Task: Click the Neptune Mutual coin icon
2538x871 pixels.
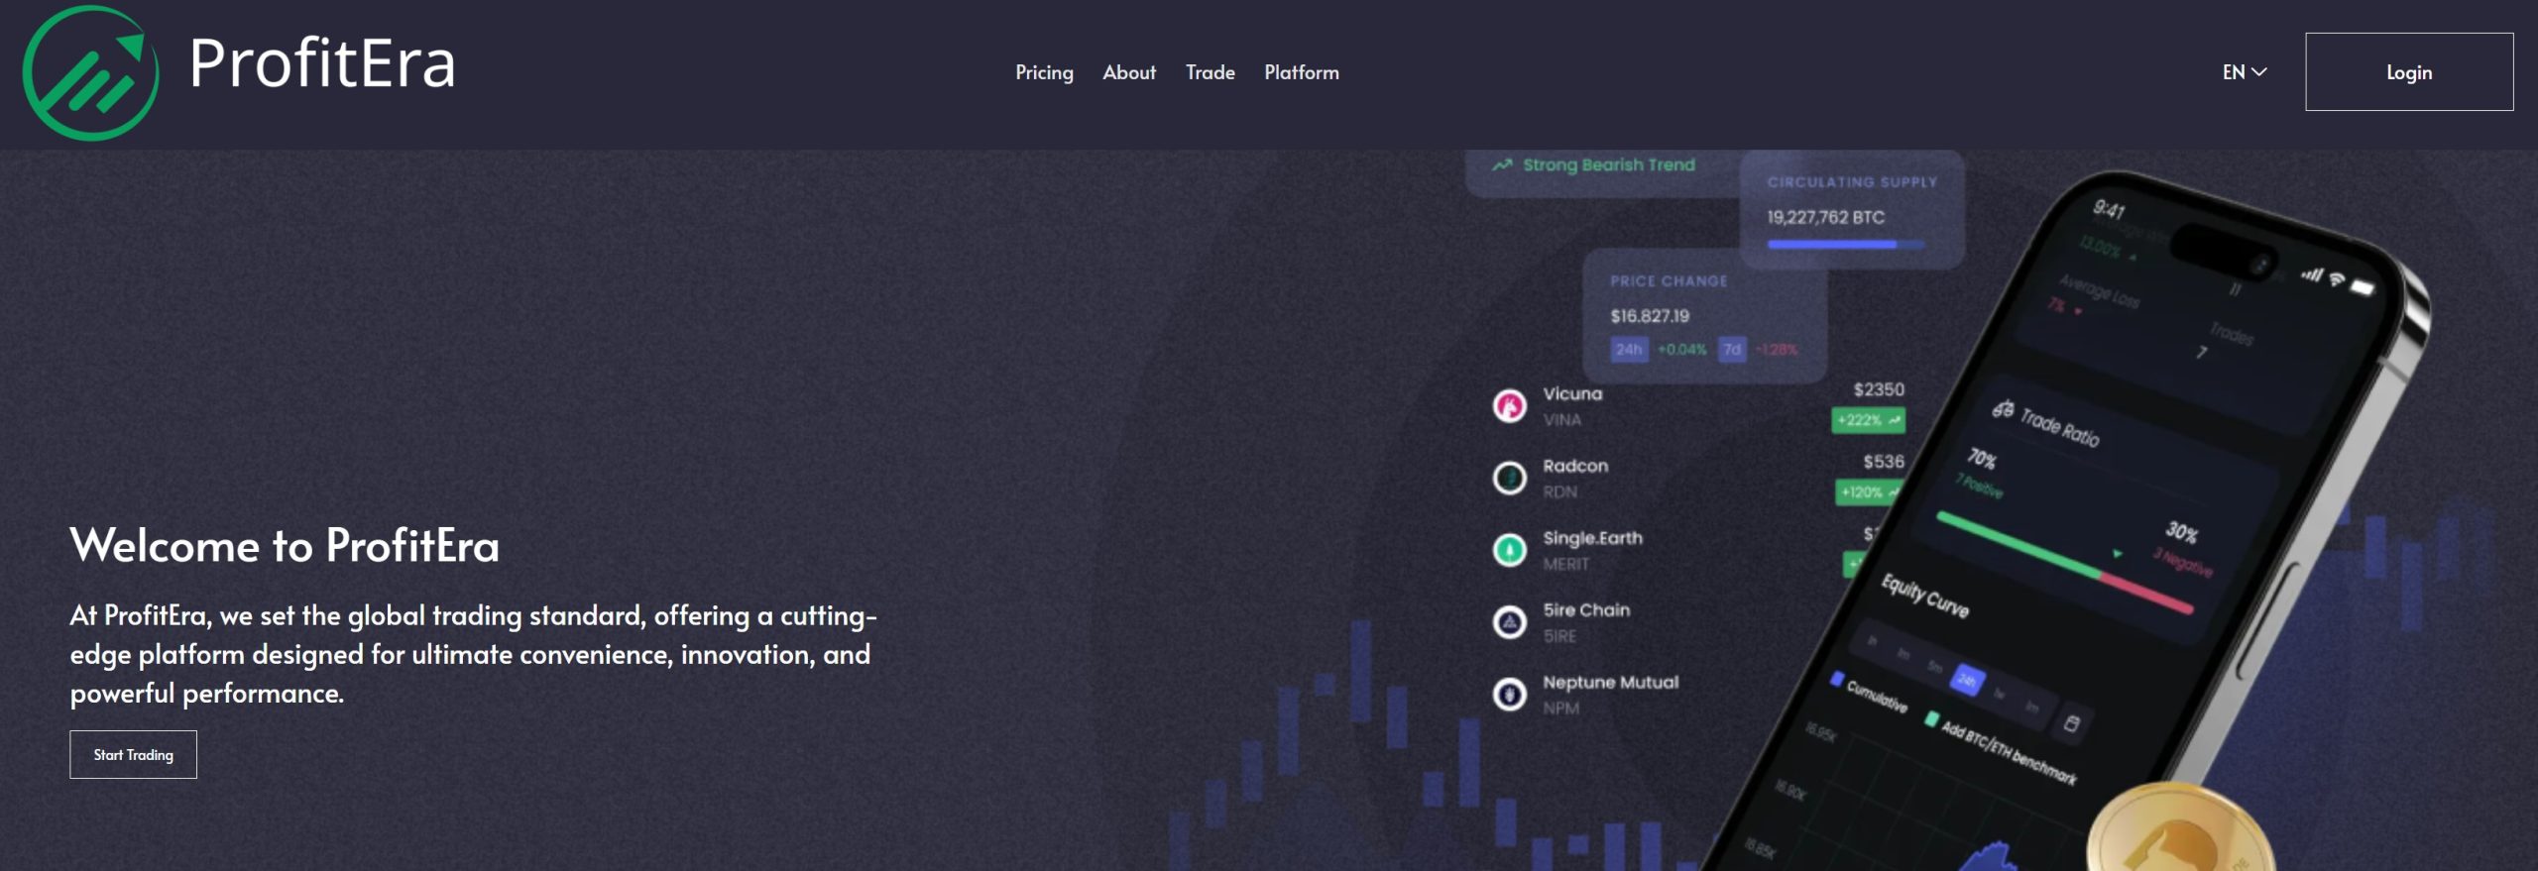Action: 1509,695
